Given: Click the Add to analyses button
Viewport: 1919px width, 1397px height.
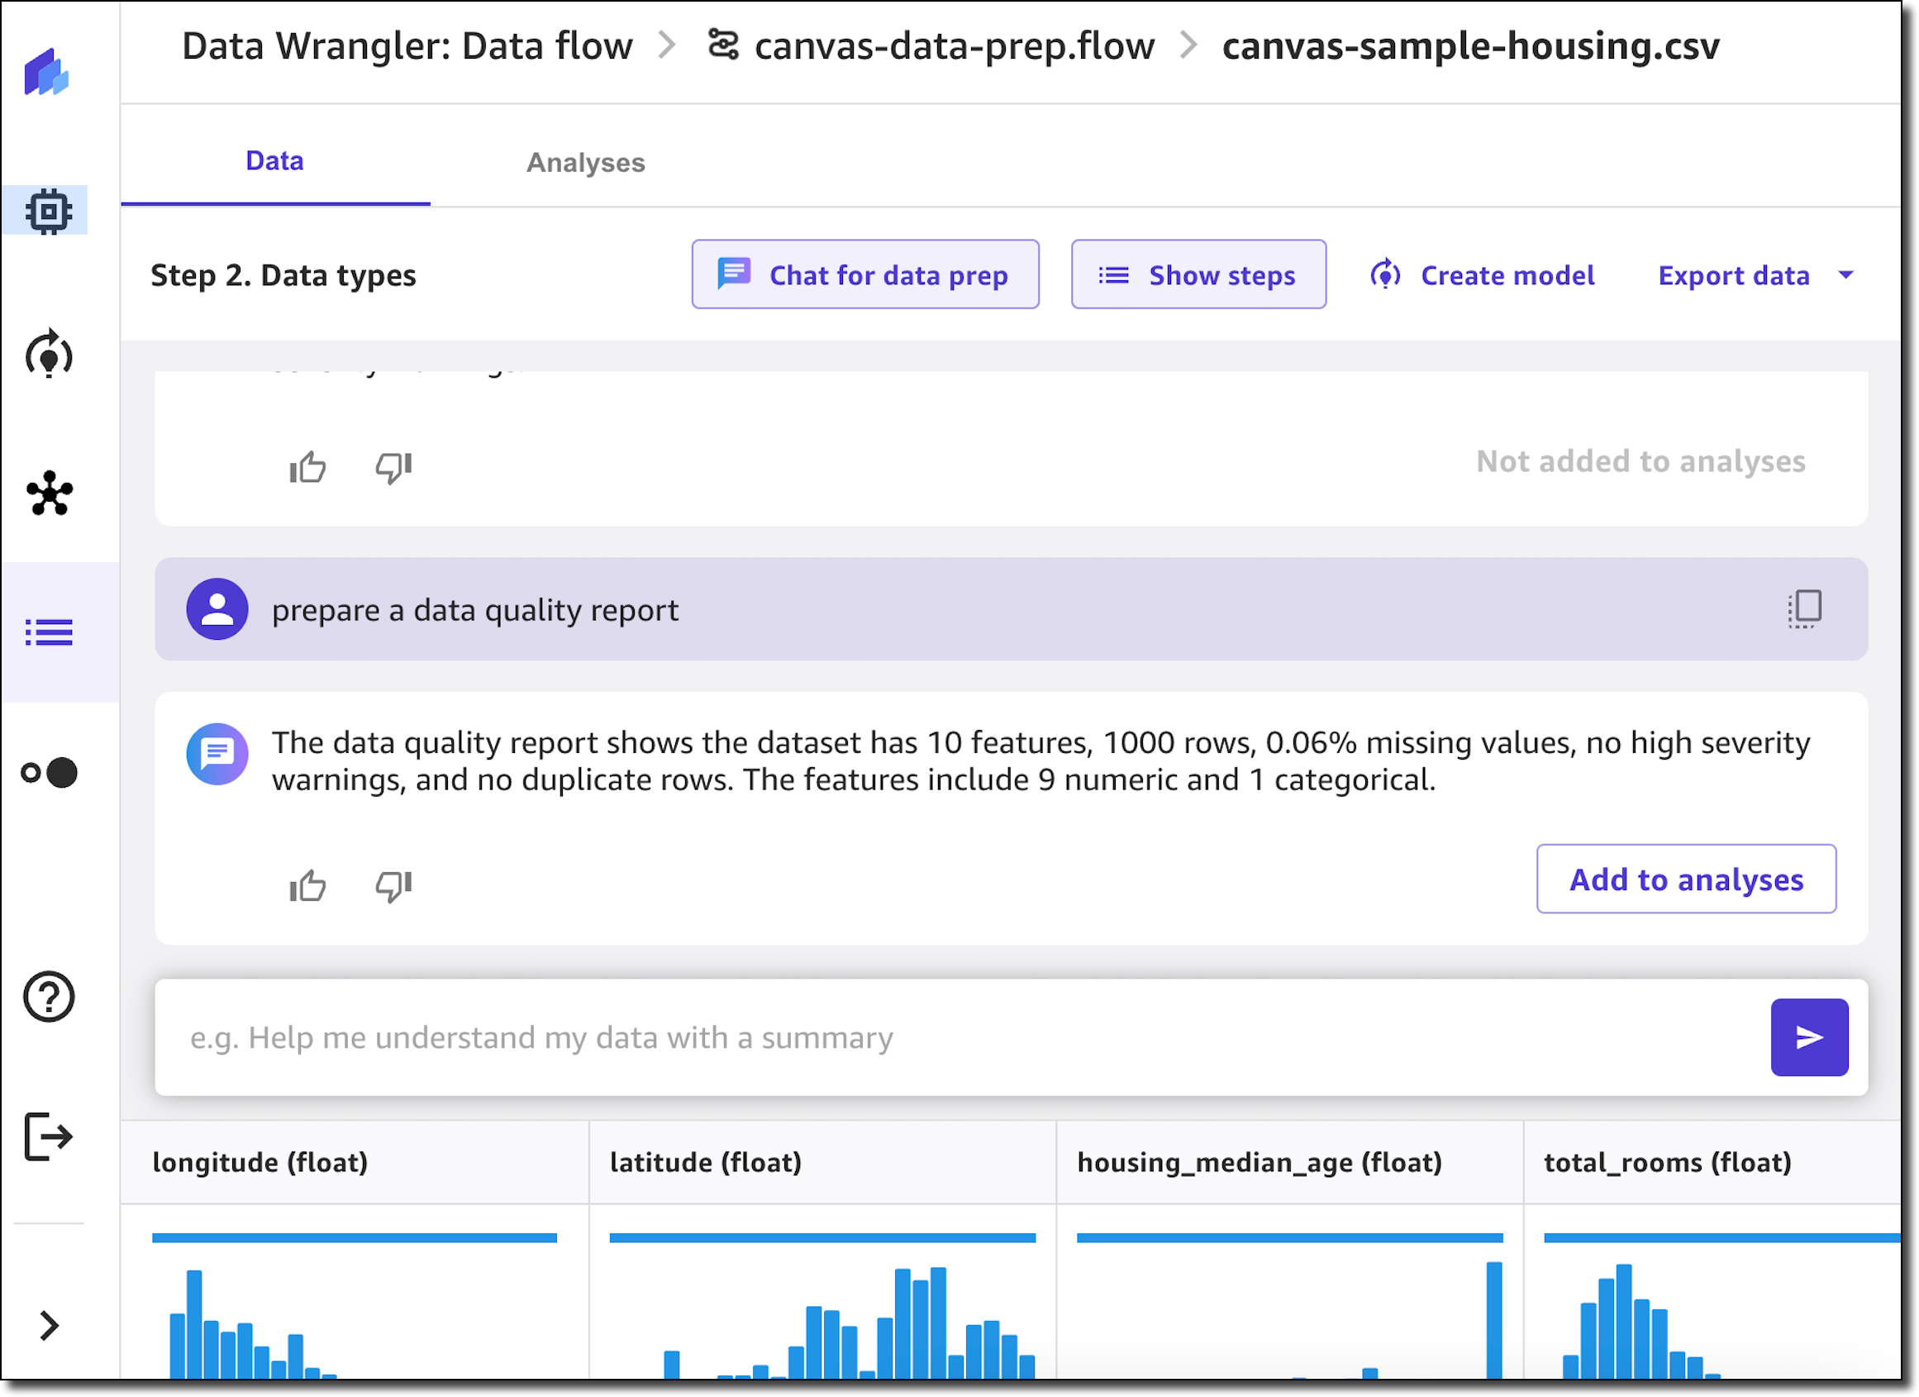Looking at the screenshot, I should pyautogui.click(x=1685, y=879).
